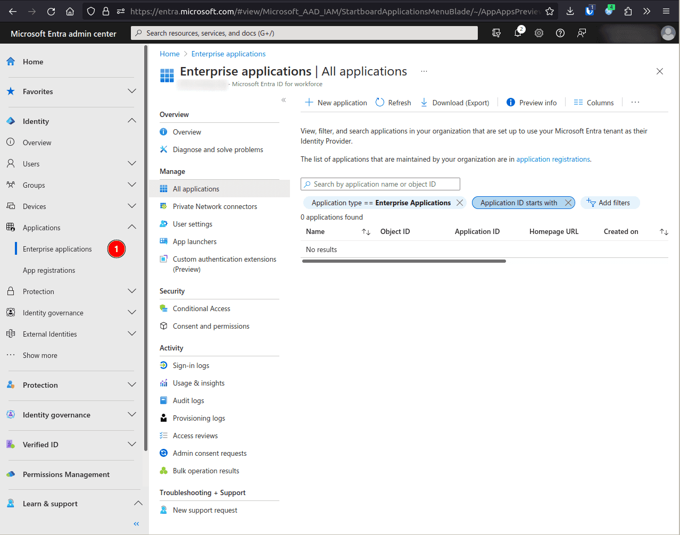Open more commands ellipsis in toolbar

click(x=635, y=103)
